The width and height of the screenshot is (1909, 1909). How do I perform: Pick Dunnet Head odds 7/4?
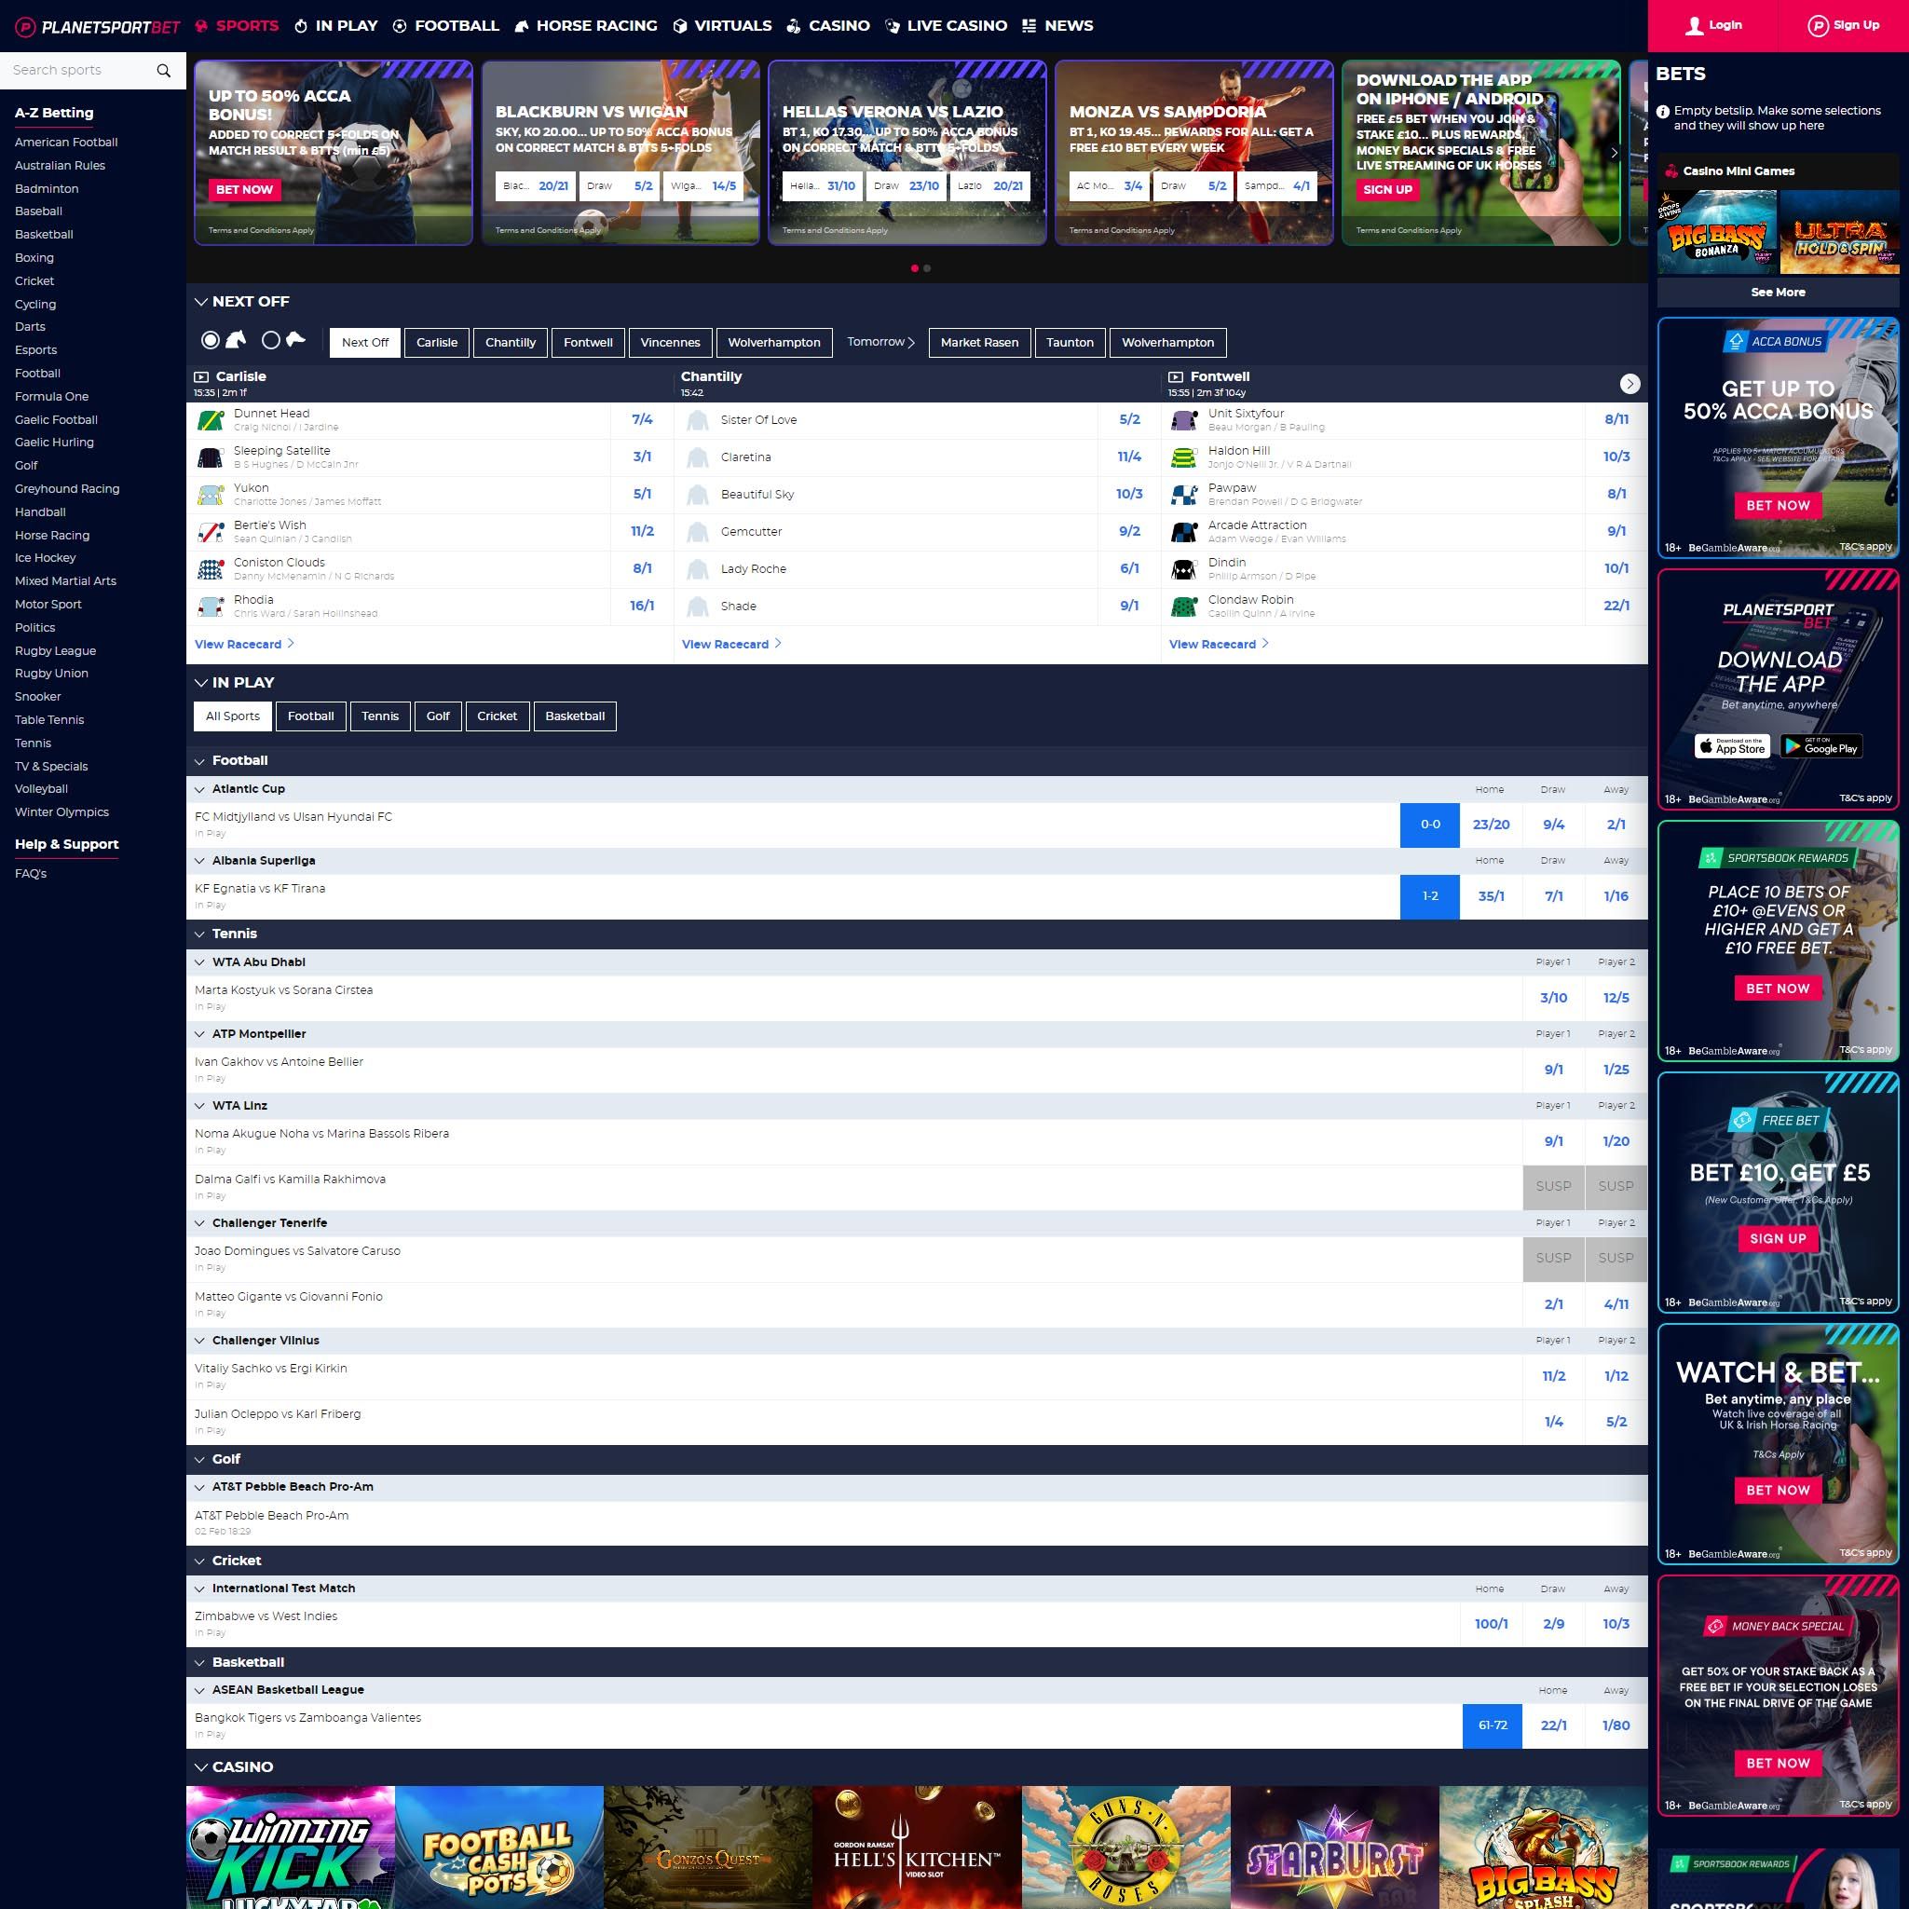click(641, 420)
